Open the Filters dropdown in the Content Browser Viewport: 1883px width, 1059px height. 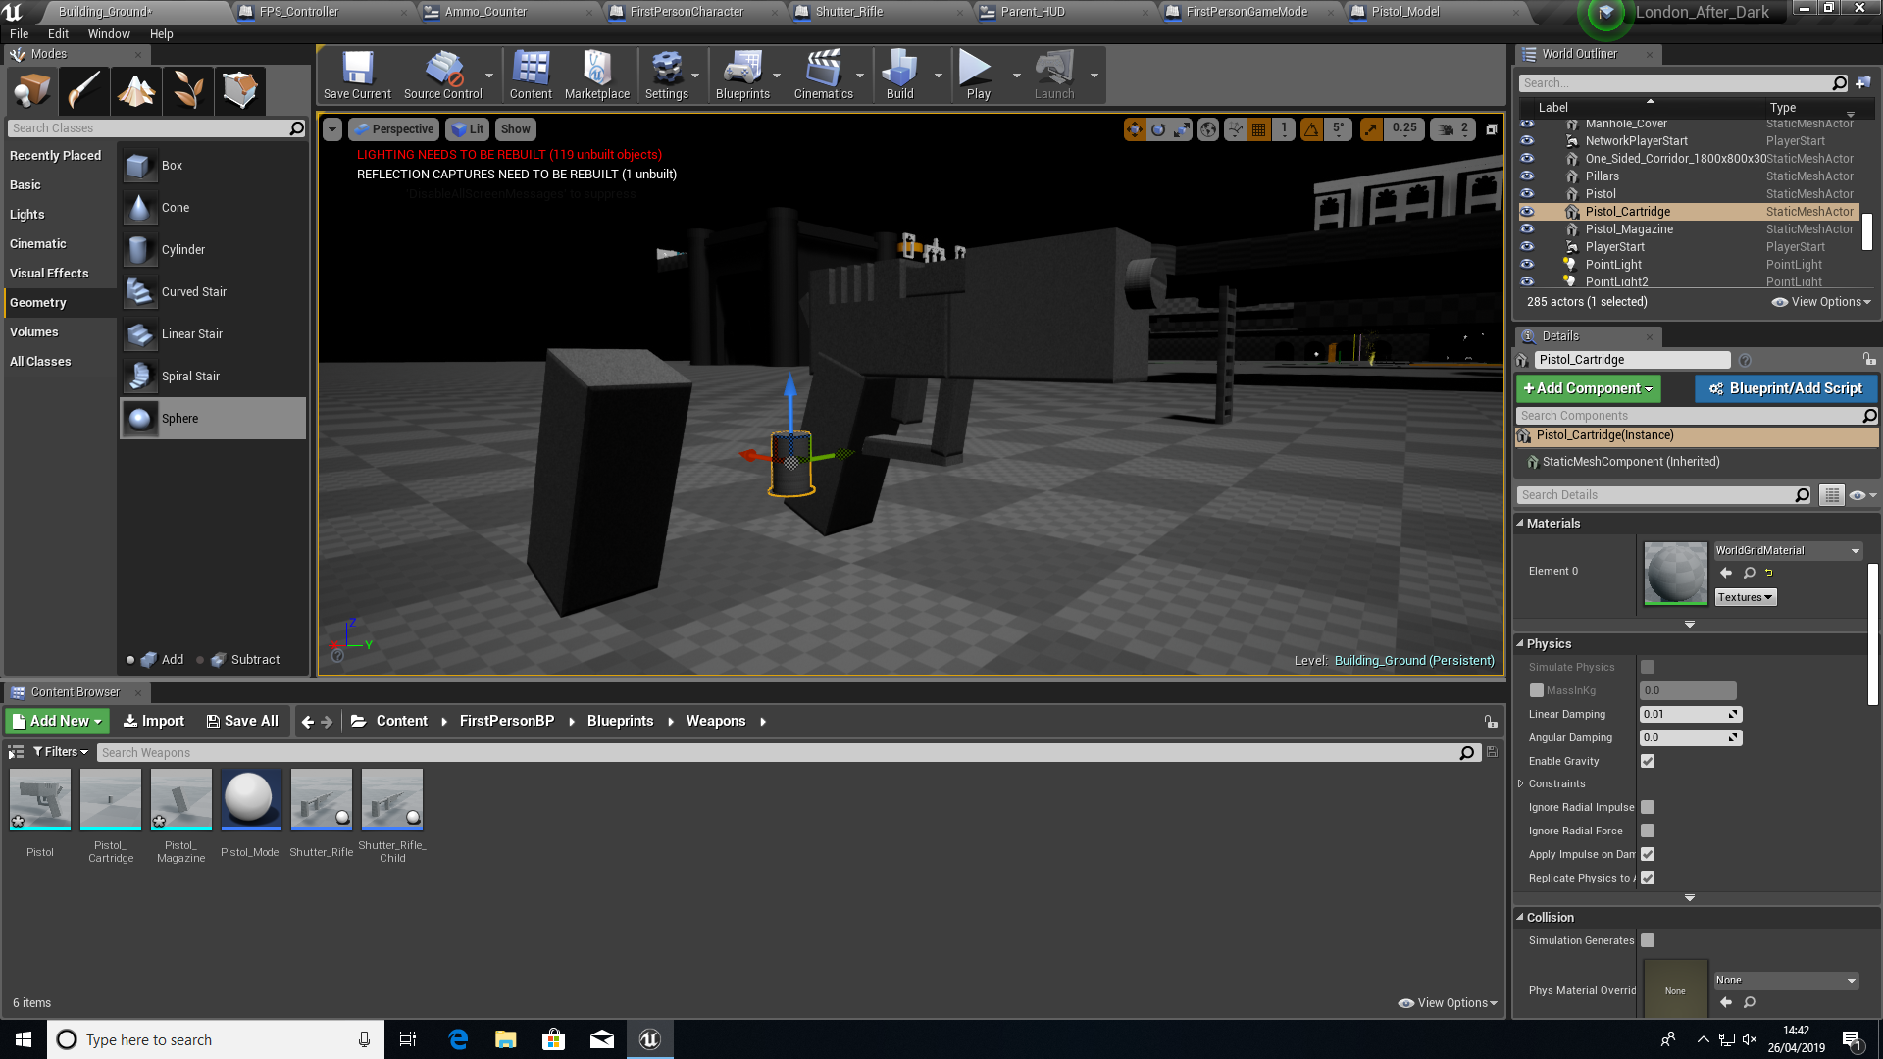(61, 752)
